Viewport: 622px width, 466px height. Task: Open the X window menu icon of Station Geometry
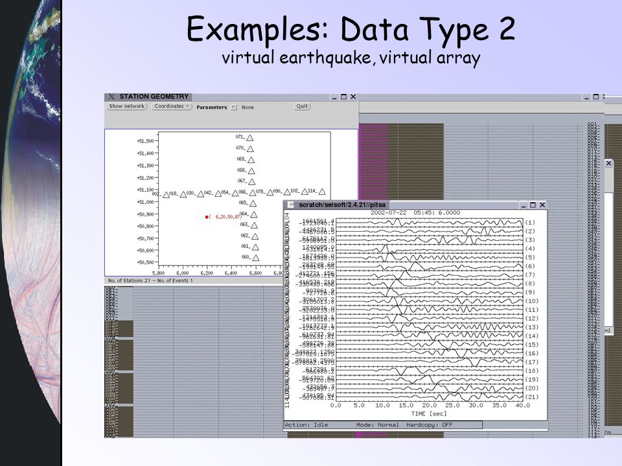click(111, 96)
